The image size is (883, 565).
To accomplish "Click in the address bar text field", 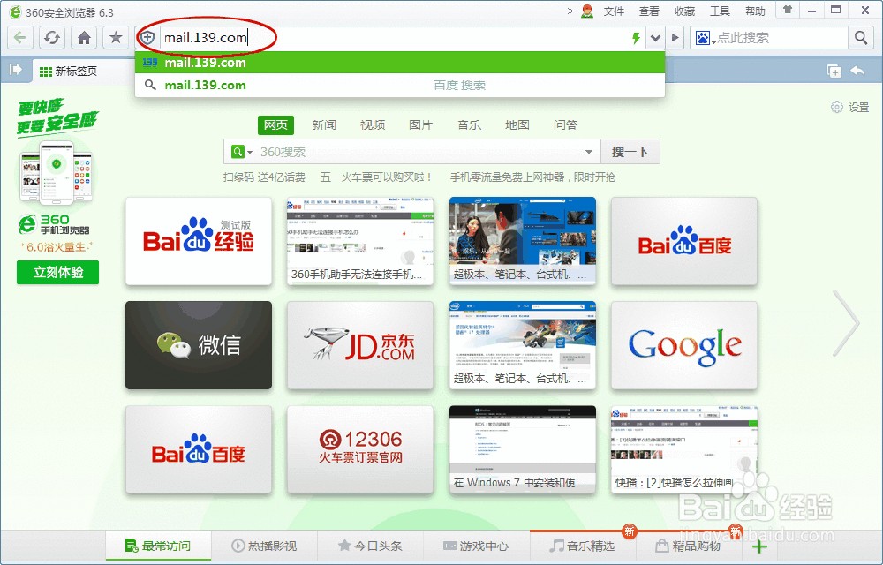I will pyautogui.click(x=394, y=38).
